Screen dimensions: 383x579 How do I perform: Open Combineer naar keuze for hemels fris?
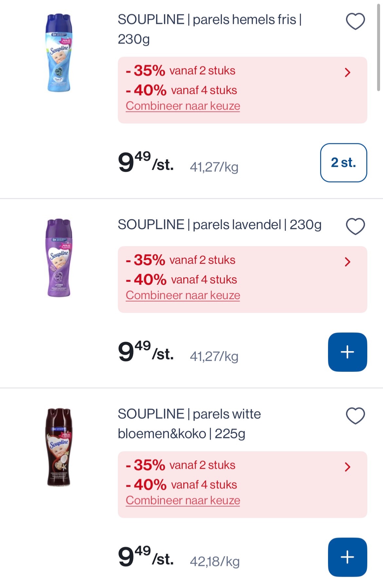pyautogui.click(x=183, y=106)
